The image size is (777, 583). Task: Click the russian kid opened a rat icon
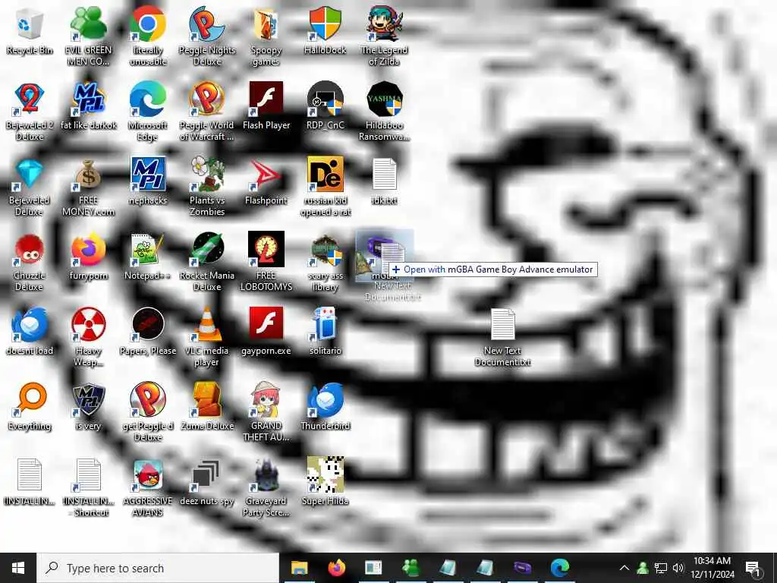pos(325,175)
